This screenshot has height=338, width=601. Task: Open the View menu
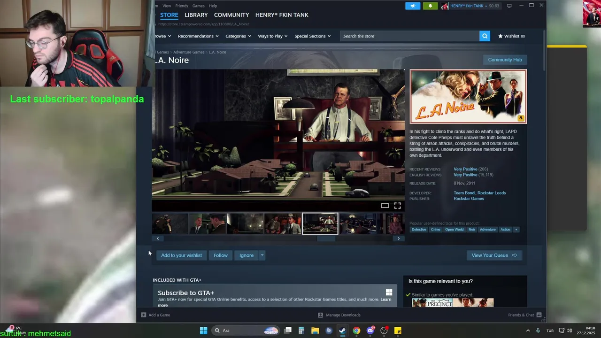(x=167, y=6)
